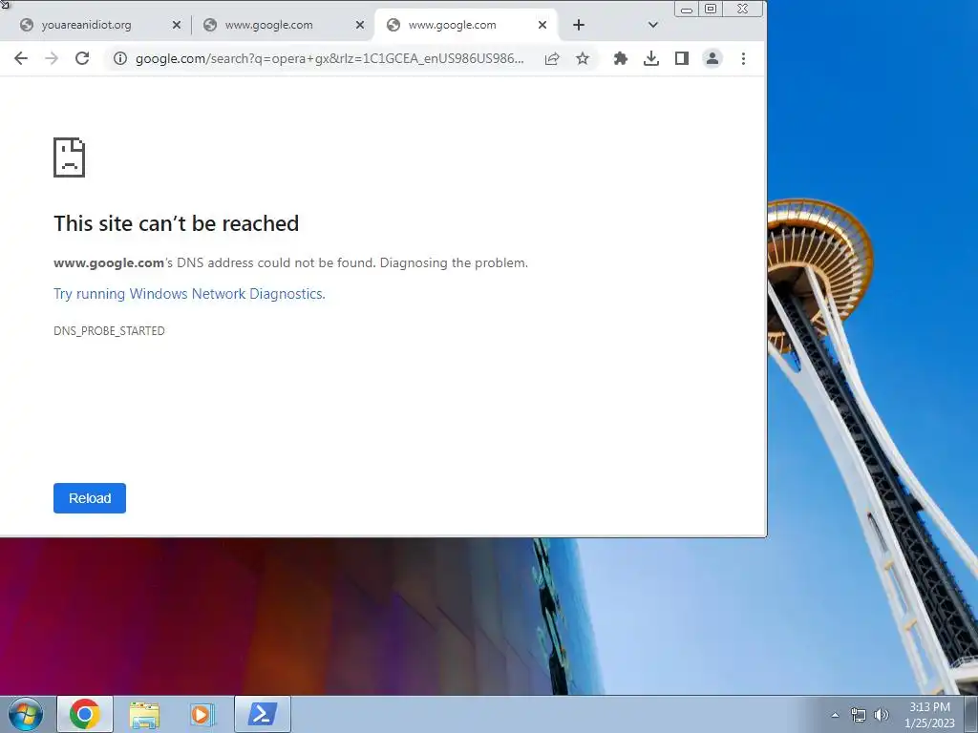Click the "This site can't be reached" heading
This screenshot has width=978, height=733.
(177, 223)
